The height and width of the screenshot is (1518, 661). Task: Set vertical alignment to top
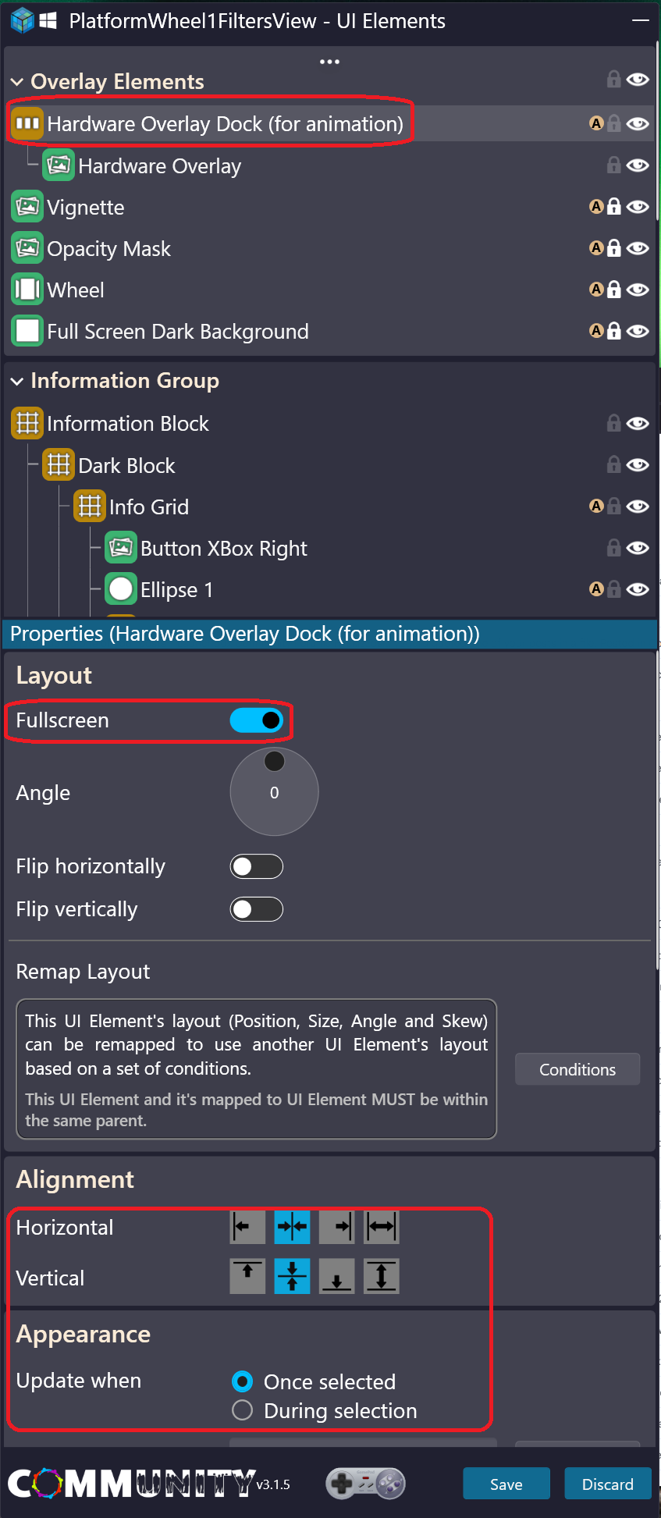click(247, 1276)
